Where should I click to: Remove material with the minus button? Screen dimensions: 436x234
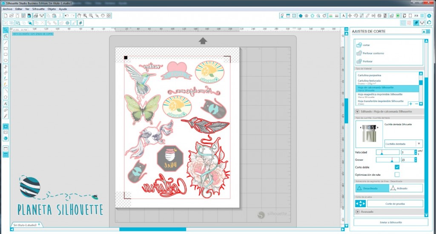coord(416,104)
